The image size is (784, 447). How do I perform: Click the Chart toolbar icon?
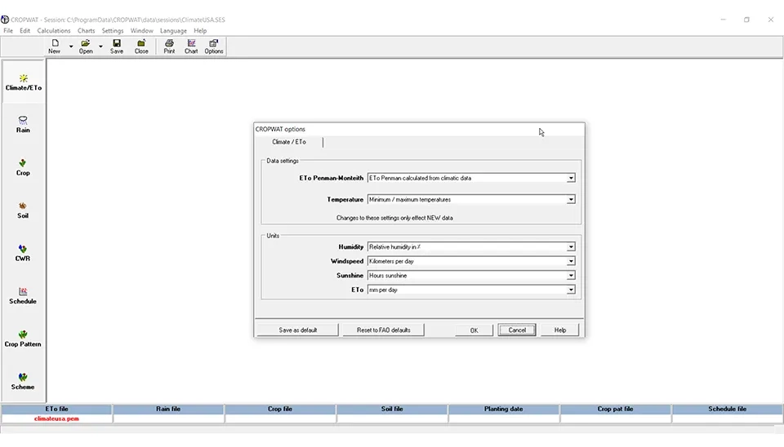(191, 46)
